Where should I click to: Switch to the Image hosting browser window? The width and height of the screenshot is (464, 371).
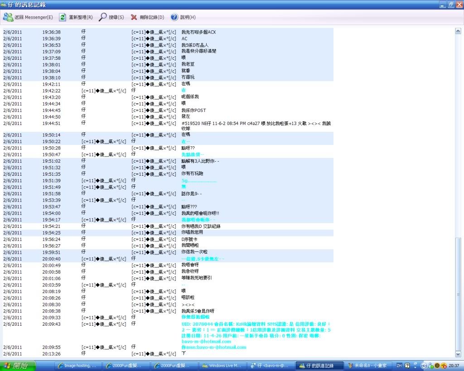77,366
